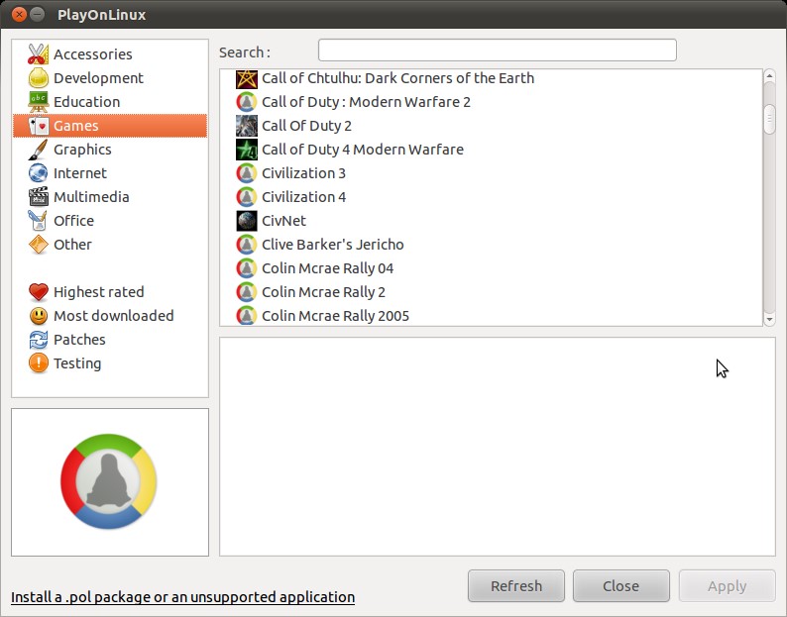This screenshot has width=787, height=617.
Task: Click the Highest rated heart icon
Action: click(38, 292)
